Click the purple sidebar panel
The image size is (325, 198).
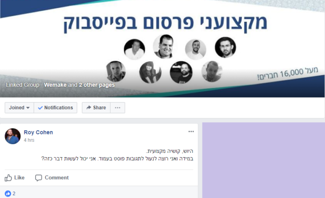264,160
